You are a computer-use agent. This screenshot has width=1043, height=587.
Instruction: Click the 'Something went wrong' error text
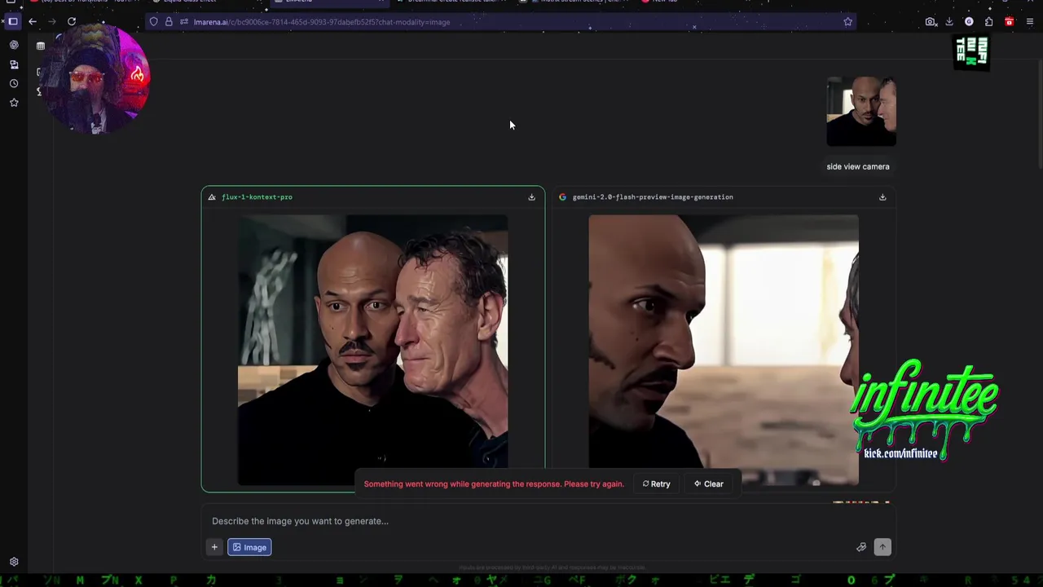[494, 483]
